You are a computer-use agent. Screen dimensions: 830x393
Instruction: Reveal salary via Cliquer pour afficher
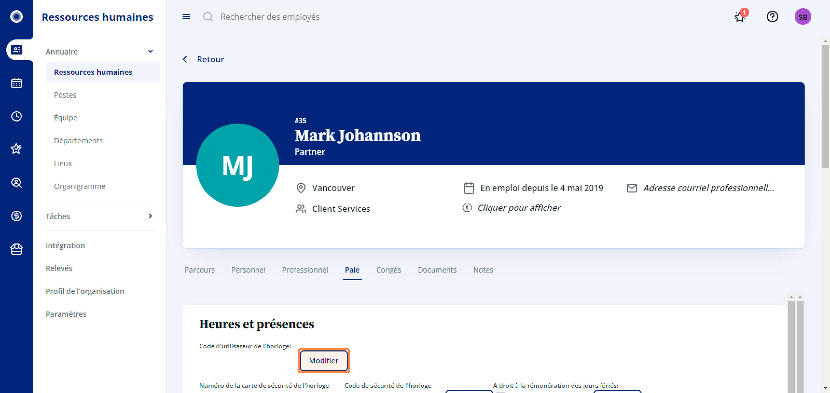pos(519,208)
